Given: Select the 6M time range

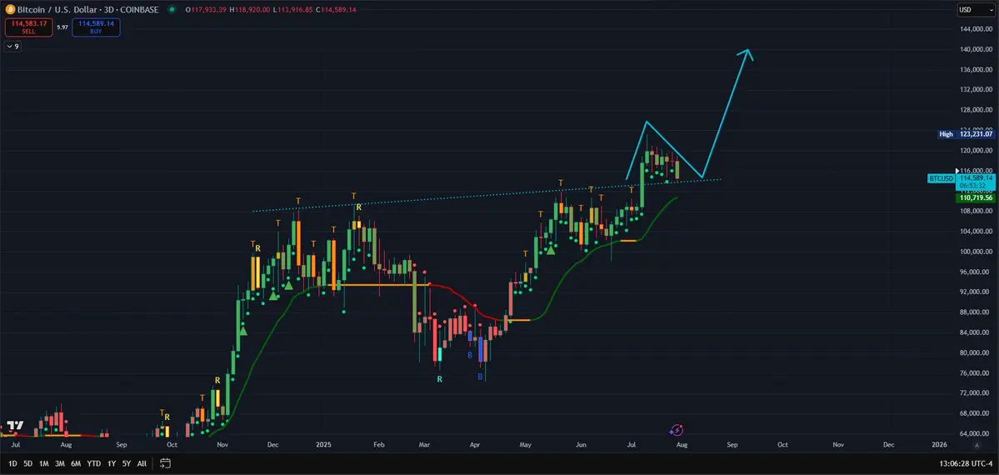Looking at the screenshot, I should (x=76, y=463).
